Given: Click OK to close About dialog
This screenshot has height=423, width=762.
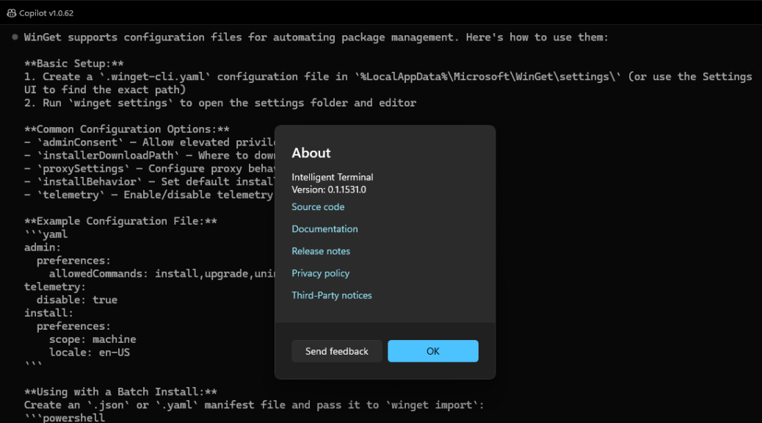Looking at the screenshot, I should [433, 351].
